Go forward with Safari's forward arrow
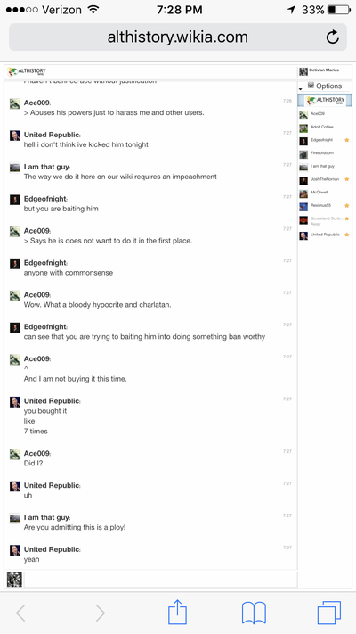 pyautogui.click(x=100, y=613)
